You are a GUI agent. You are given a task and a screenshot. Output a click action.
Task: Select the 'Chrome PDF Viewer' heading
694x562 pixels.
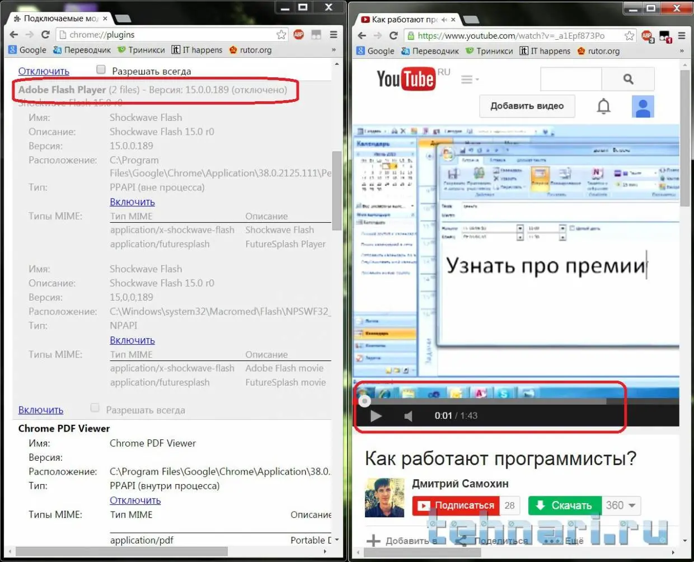pos(64,428)
